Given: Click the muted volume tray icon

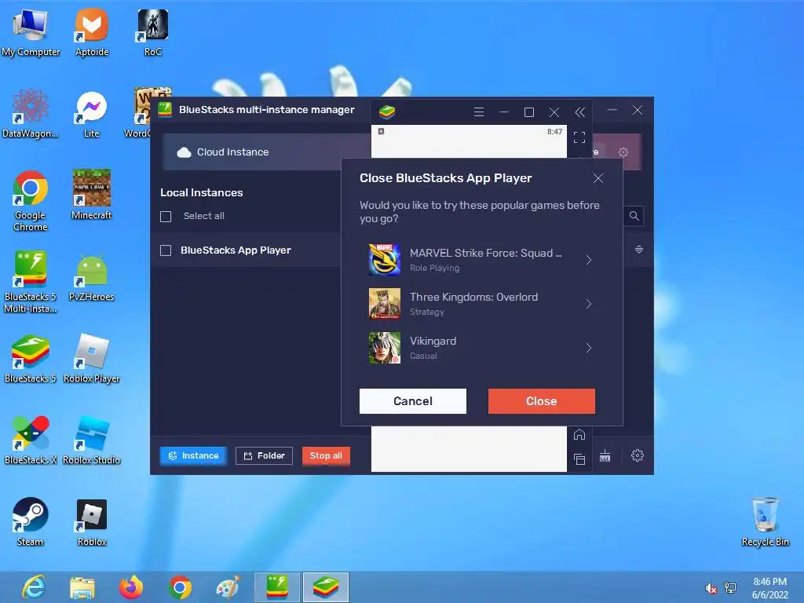Looking at the screenshot, I should click(x=711, y=588).
